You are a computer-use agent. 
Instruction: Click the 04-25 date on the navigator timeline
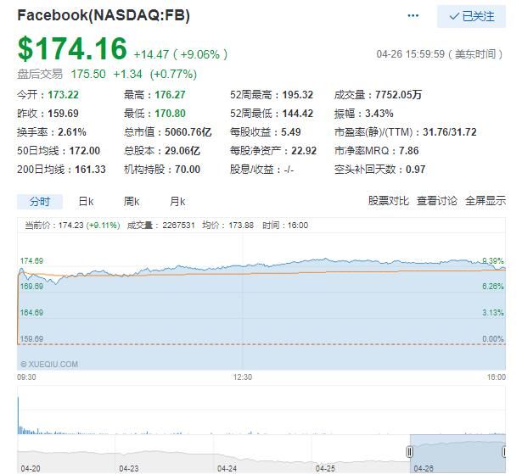(325, 468)
